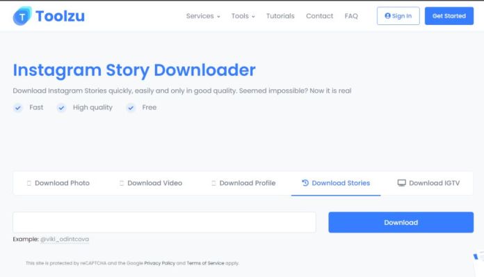
Task: Switch to the Download IGTV tab
Action: click(x=428, y=183)
